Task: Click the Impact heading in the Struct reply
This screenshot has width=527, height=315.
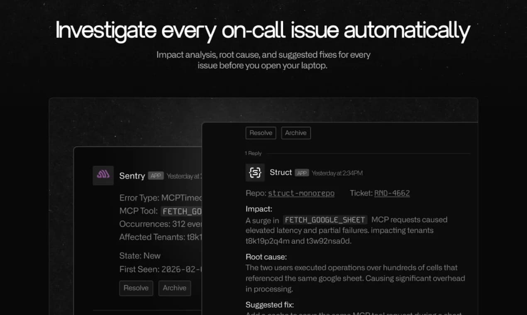Action: 259,209
